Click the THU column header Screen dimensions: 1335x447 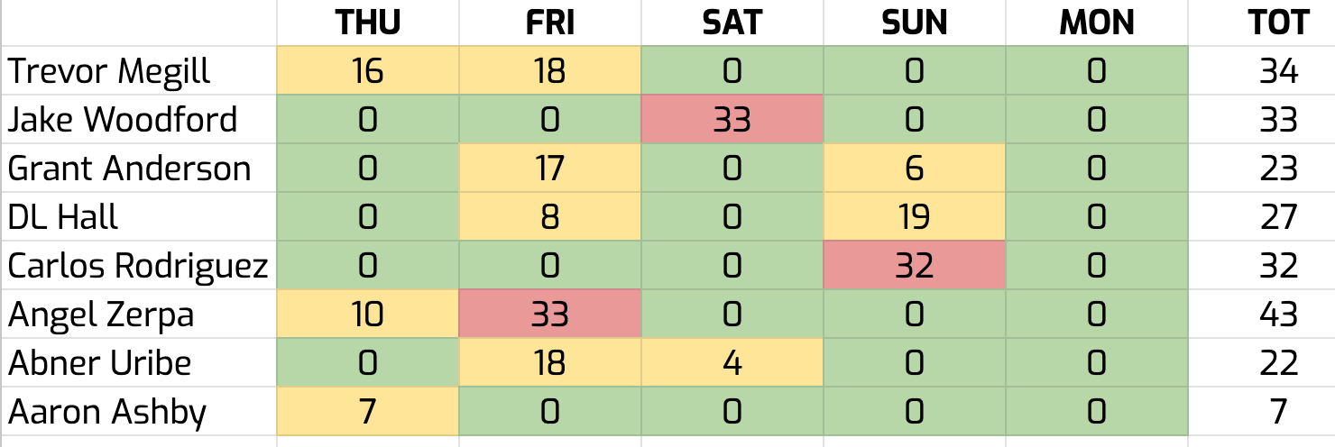pos(367,23)
